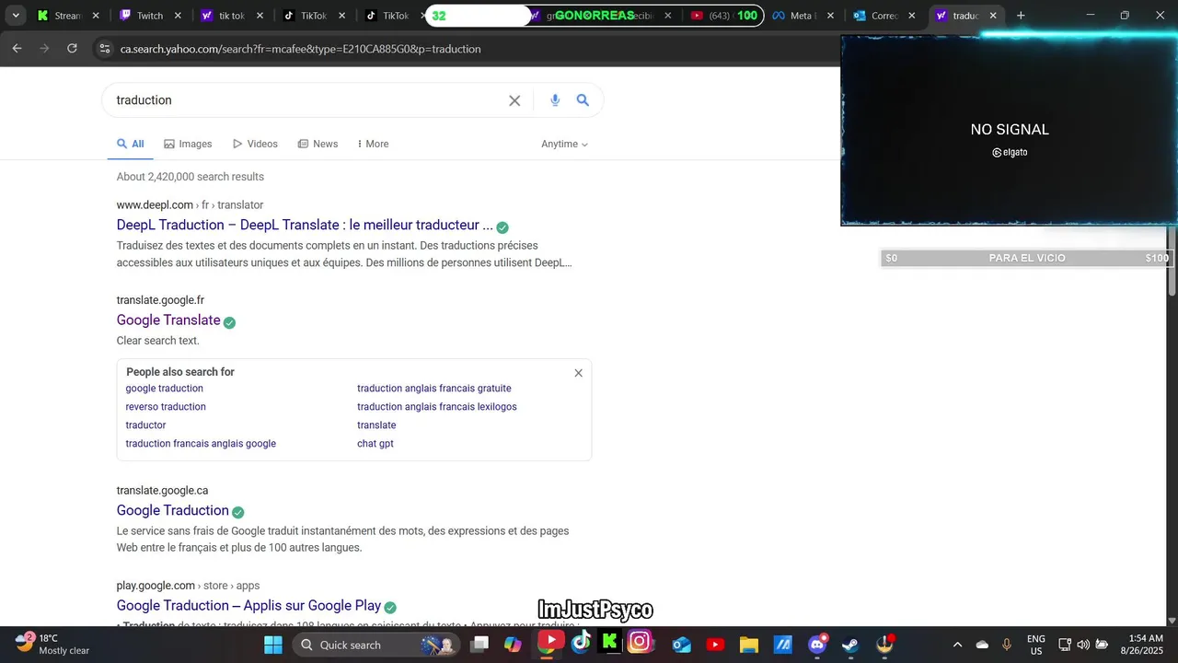Click the translate.google.ca URL text
This screenshot has width=1178, height=663.
tap(162, 491)
